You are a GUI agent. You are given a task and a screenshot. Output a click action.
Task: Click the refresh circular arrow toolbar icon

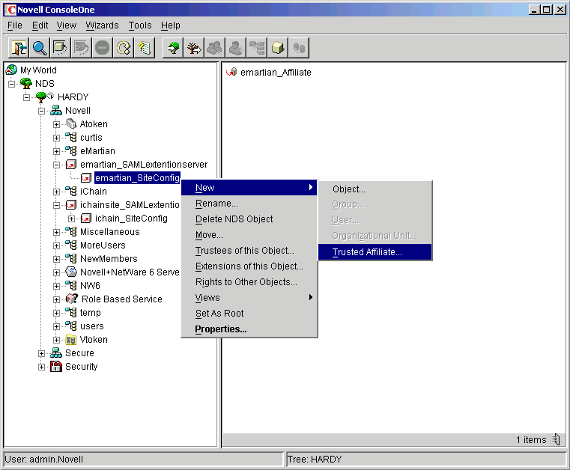124,48
